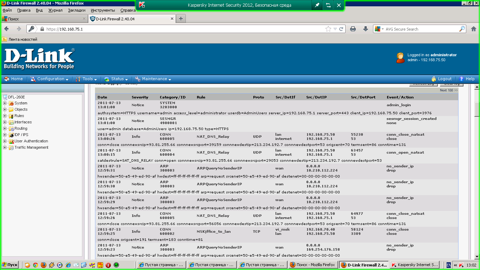Click the Objects folder icon in the tree
Screen dimensions: 480x270
click(x=11, y=110)
